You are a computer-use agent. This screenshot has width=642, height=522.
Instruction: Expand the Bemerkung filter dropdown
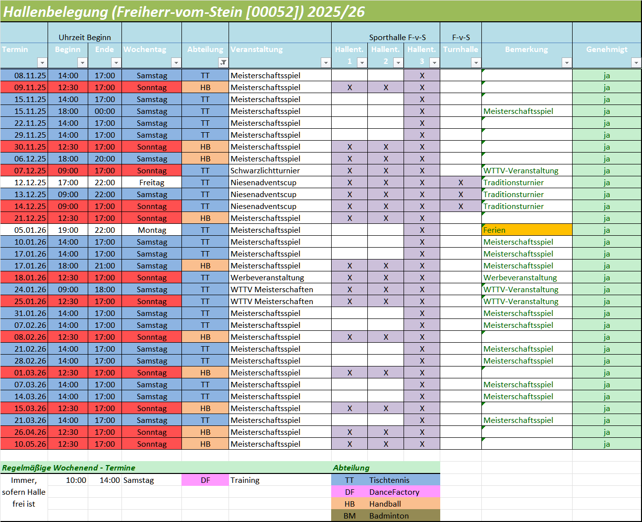click(567, 62)
